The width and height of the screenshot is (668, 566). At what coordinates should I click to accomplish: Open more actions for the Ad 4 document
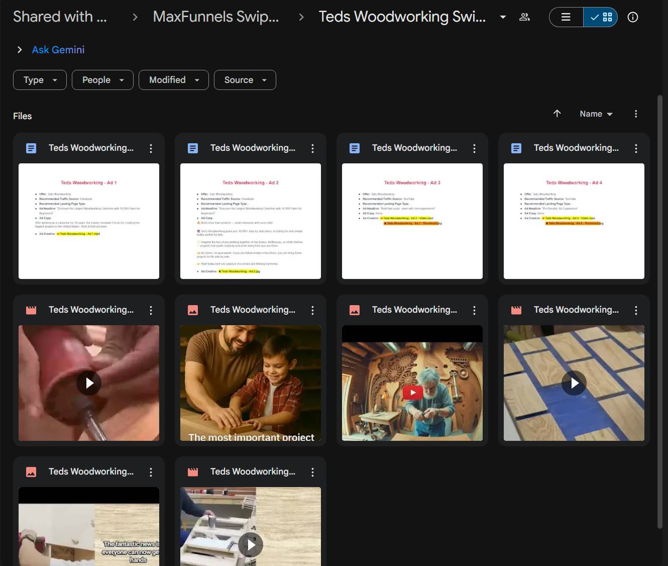pos(636,148)
